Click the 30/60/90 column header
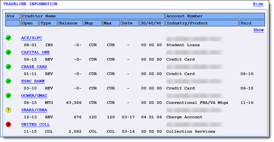 pos(152,23)
